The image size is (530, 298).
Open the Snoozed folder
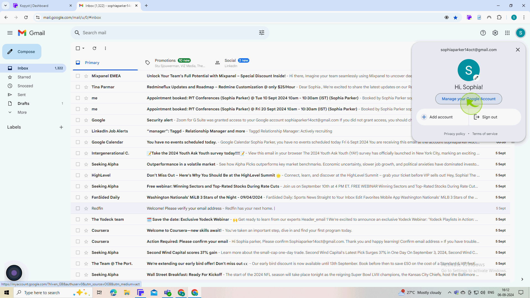click(25, 86)
